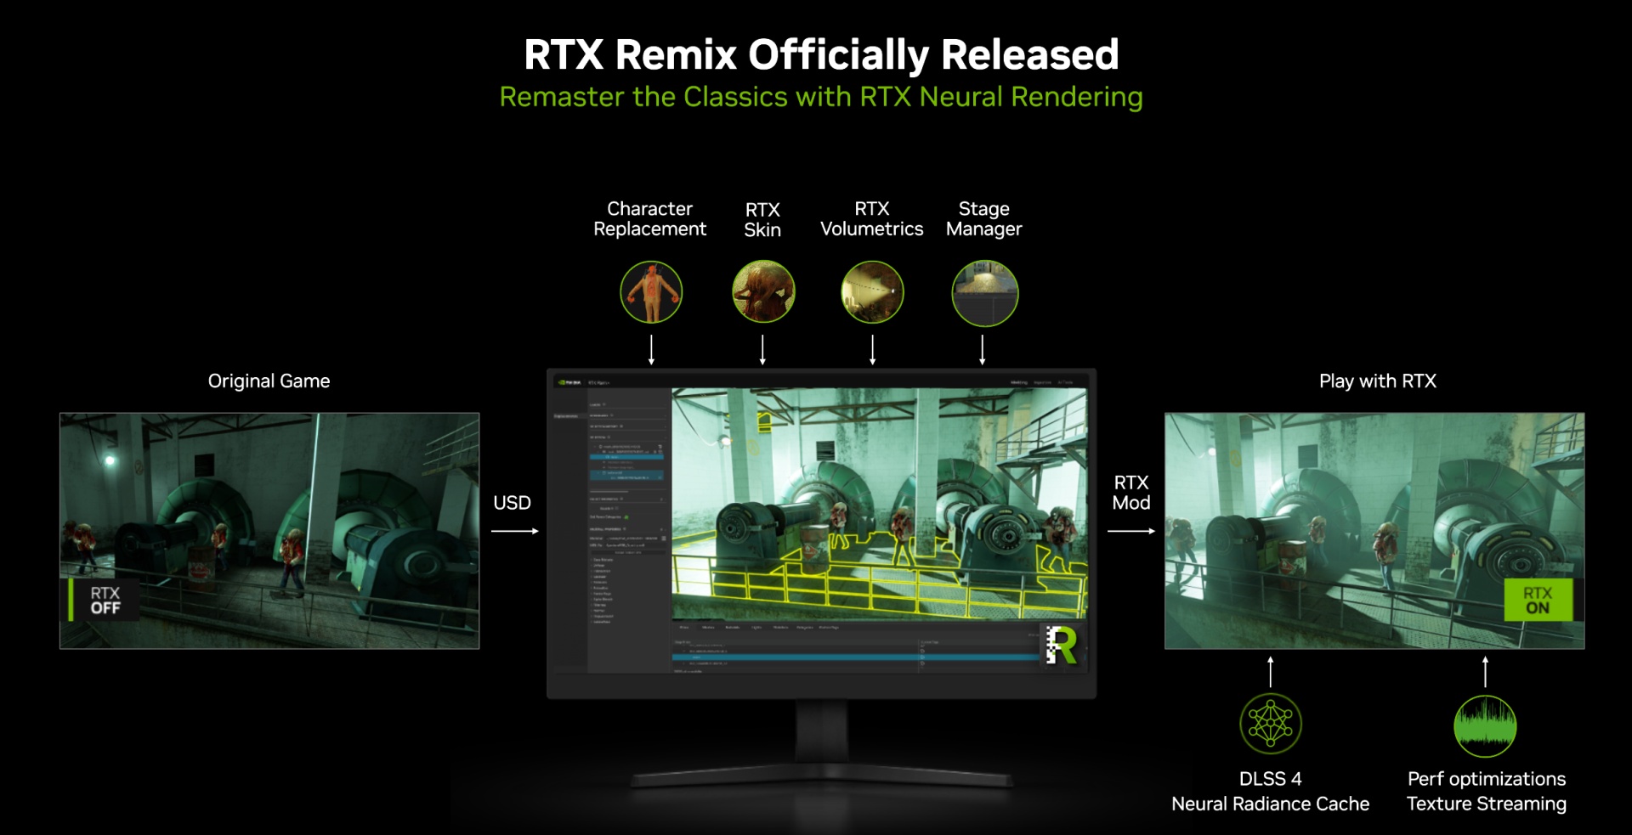The image size is (1632, 835).
Task: Select the RTX Skin headcrab icon
Action: (x=763, y=292)
